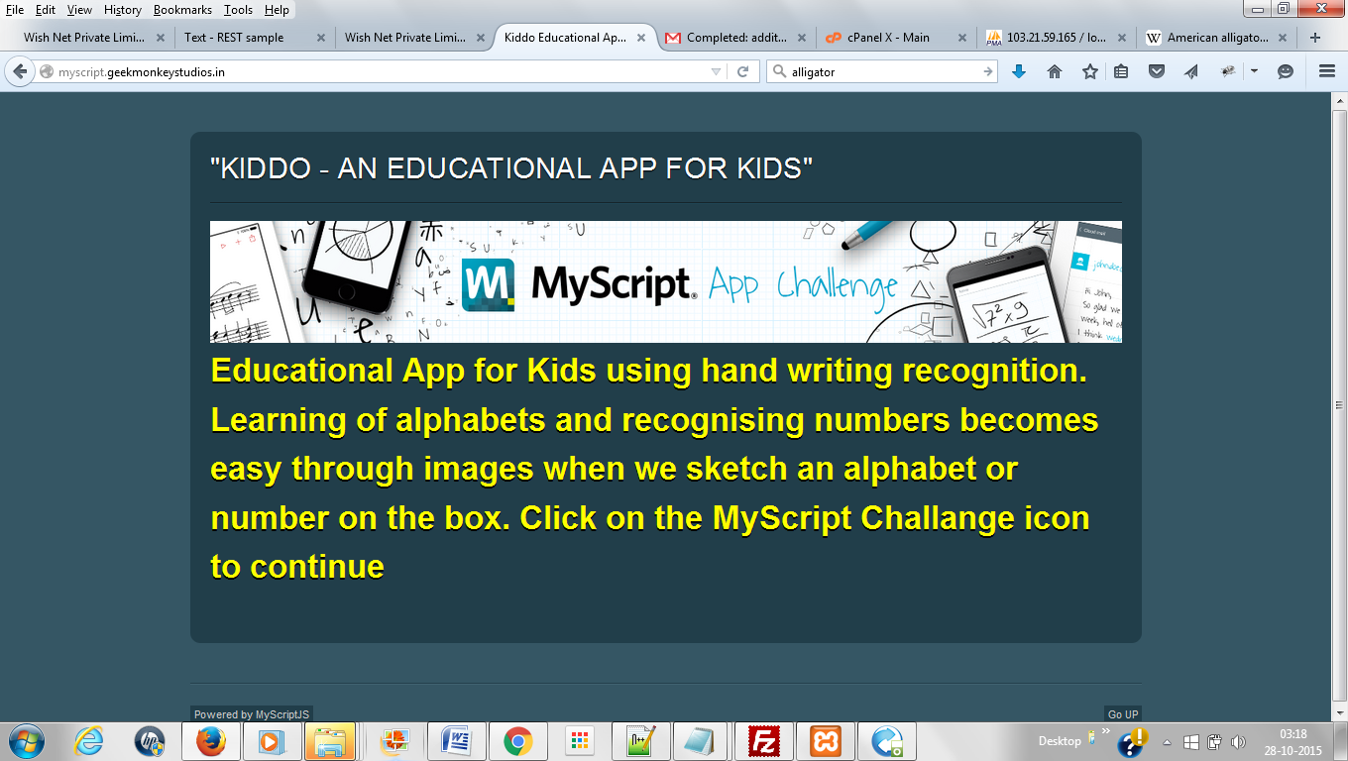This screenshot has height=761, width=1348.
Task: Open FileZilla taskbar icon
Action: point(763,741)
